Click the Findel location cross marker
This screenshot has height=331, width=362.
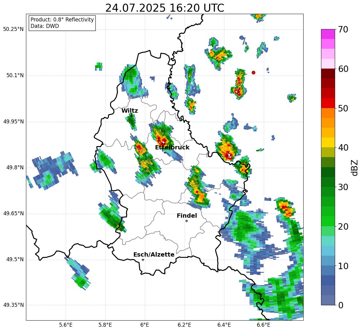coord(187,221)
